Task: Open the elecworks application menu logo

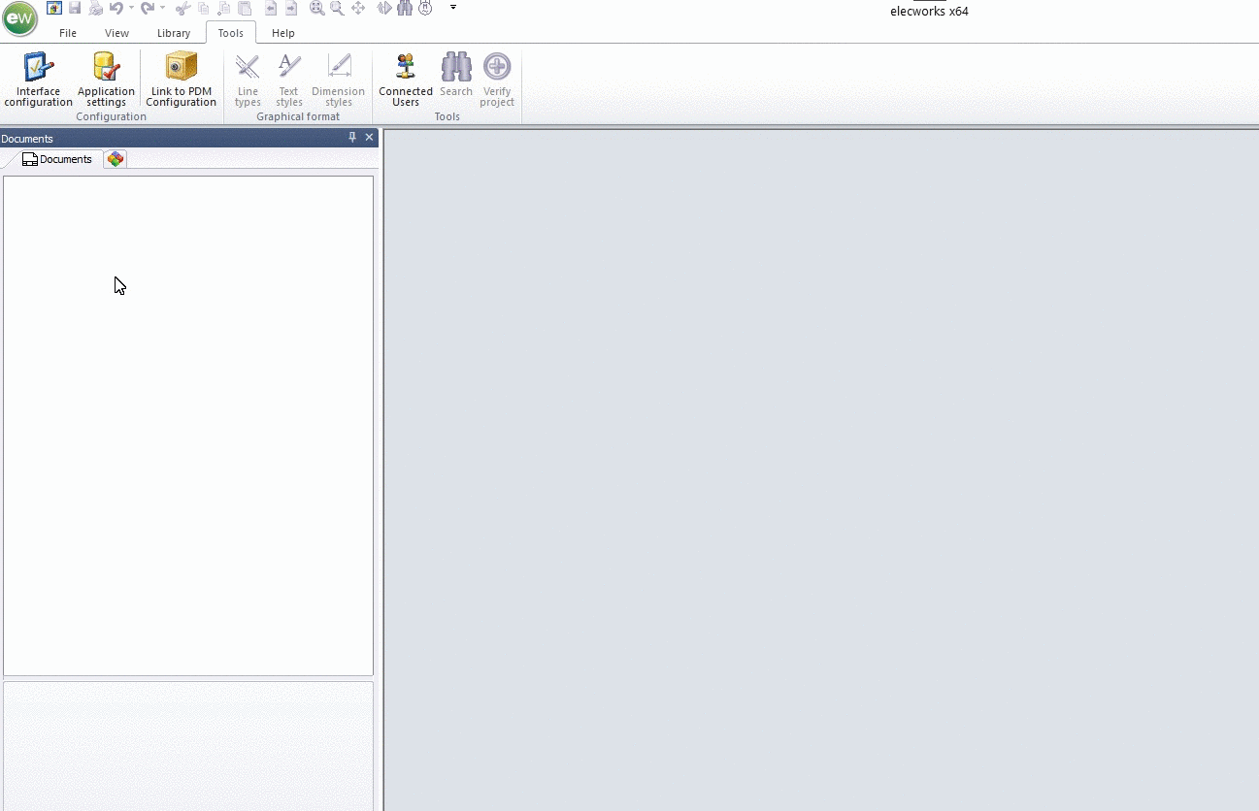Action: click(19, 18)
